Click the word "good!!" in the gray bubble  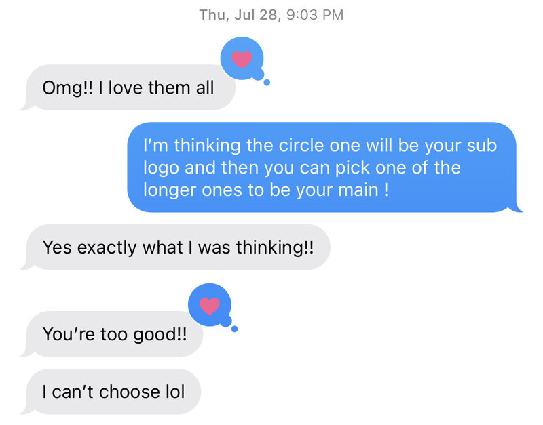click(x=160, y=335)
